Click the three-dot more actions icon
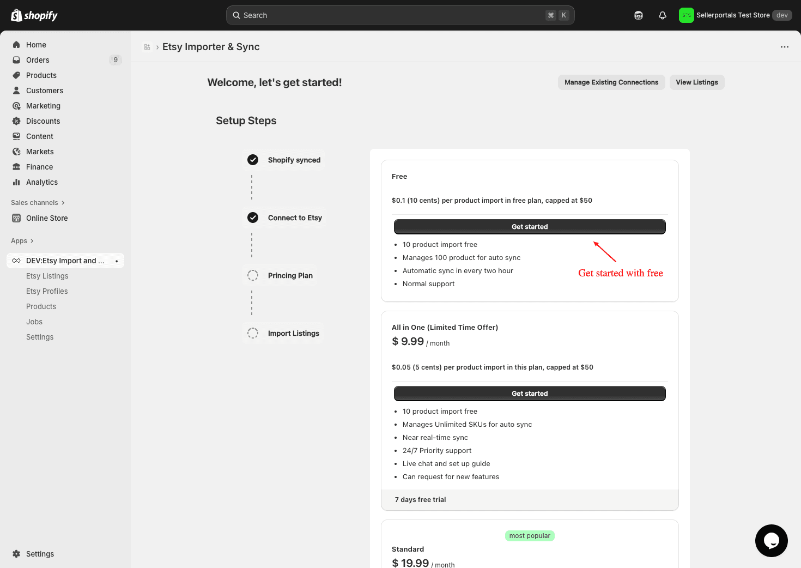The width and height of the screenshot is (801, 568). [x=784, y=47]
